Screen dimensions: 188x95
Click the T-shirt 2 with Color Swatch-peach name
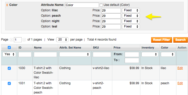44,88
